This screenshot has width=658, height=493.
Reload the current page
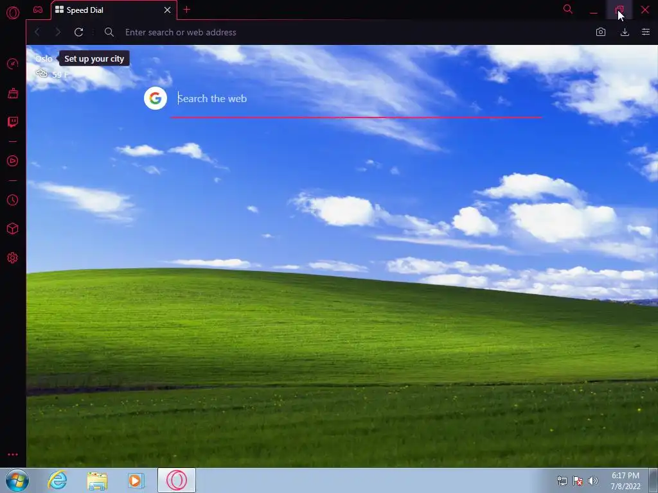click(78, 32)
